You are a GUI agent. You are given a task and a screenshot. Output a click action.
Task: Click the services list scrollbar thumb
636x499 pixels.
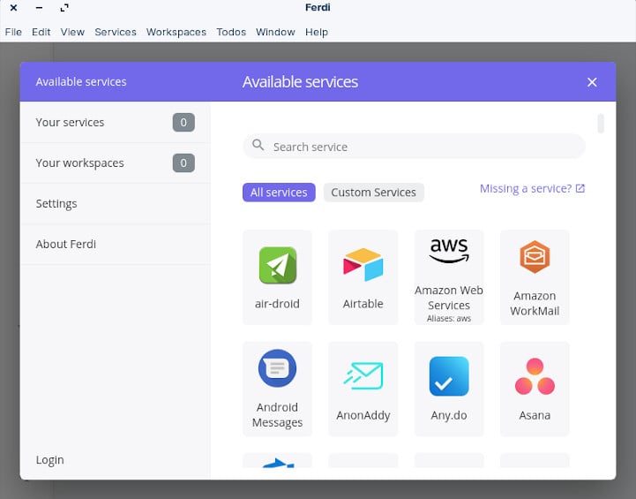(601, 124)
